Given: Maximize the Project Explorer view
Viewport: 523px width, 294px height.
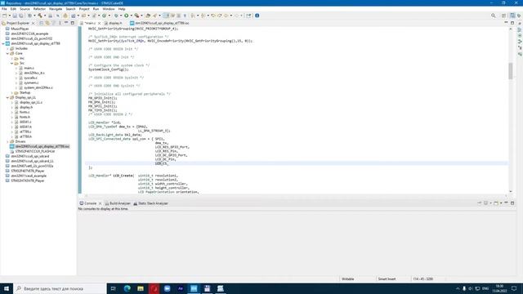Looking at the screenshot, I should pos(73,23).
